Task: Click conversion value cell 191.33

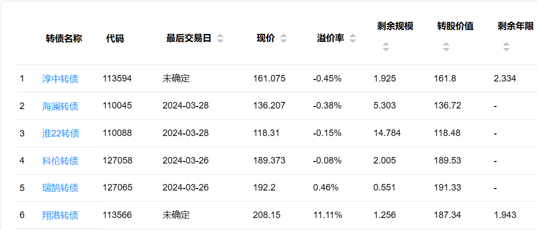Action: [x=447, y=188]
